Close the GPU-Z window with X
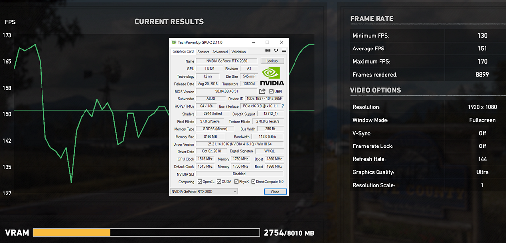This screenshot has height=243, width=506. pos(281,42)
